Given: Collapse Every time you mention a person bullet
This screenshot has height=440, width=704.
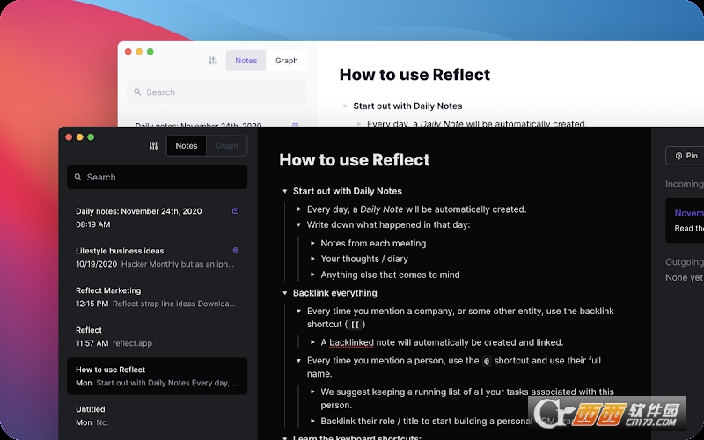Looking at the screenshot, I should point(298,361).
